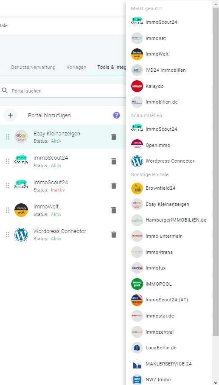The width and height of the screenshot is (219, 385).
Task: Switch to the Vorlagen tab
Action: click(x=76, y=67)
